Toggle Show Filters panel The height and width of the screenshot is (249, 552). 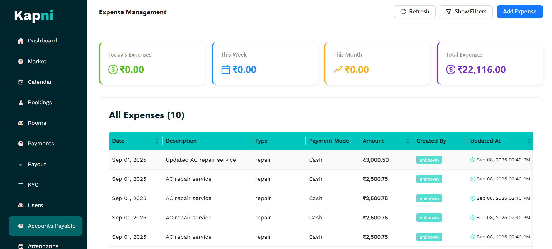(466, 12)
